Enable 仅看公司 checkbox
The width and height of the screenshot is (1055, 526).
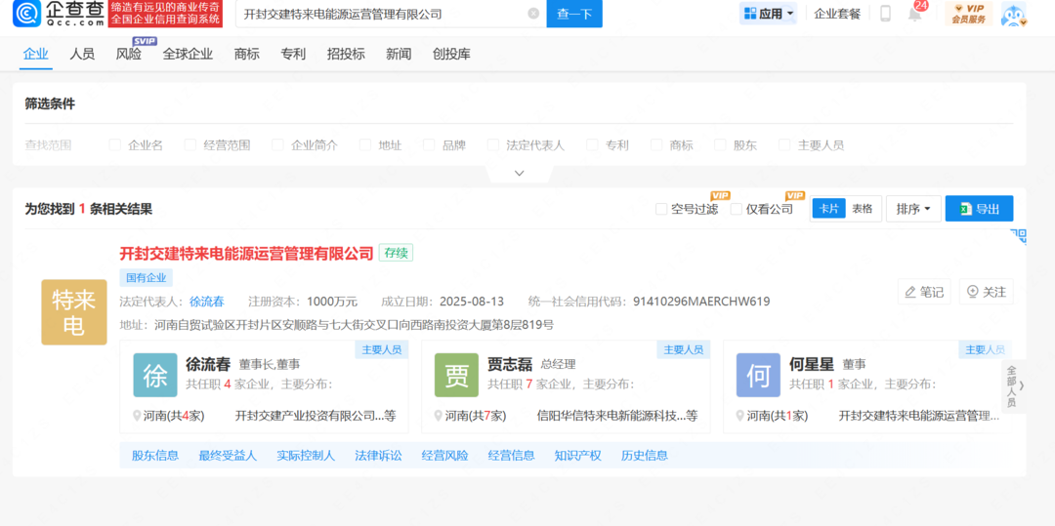(x=737, y=209)
